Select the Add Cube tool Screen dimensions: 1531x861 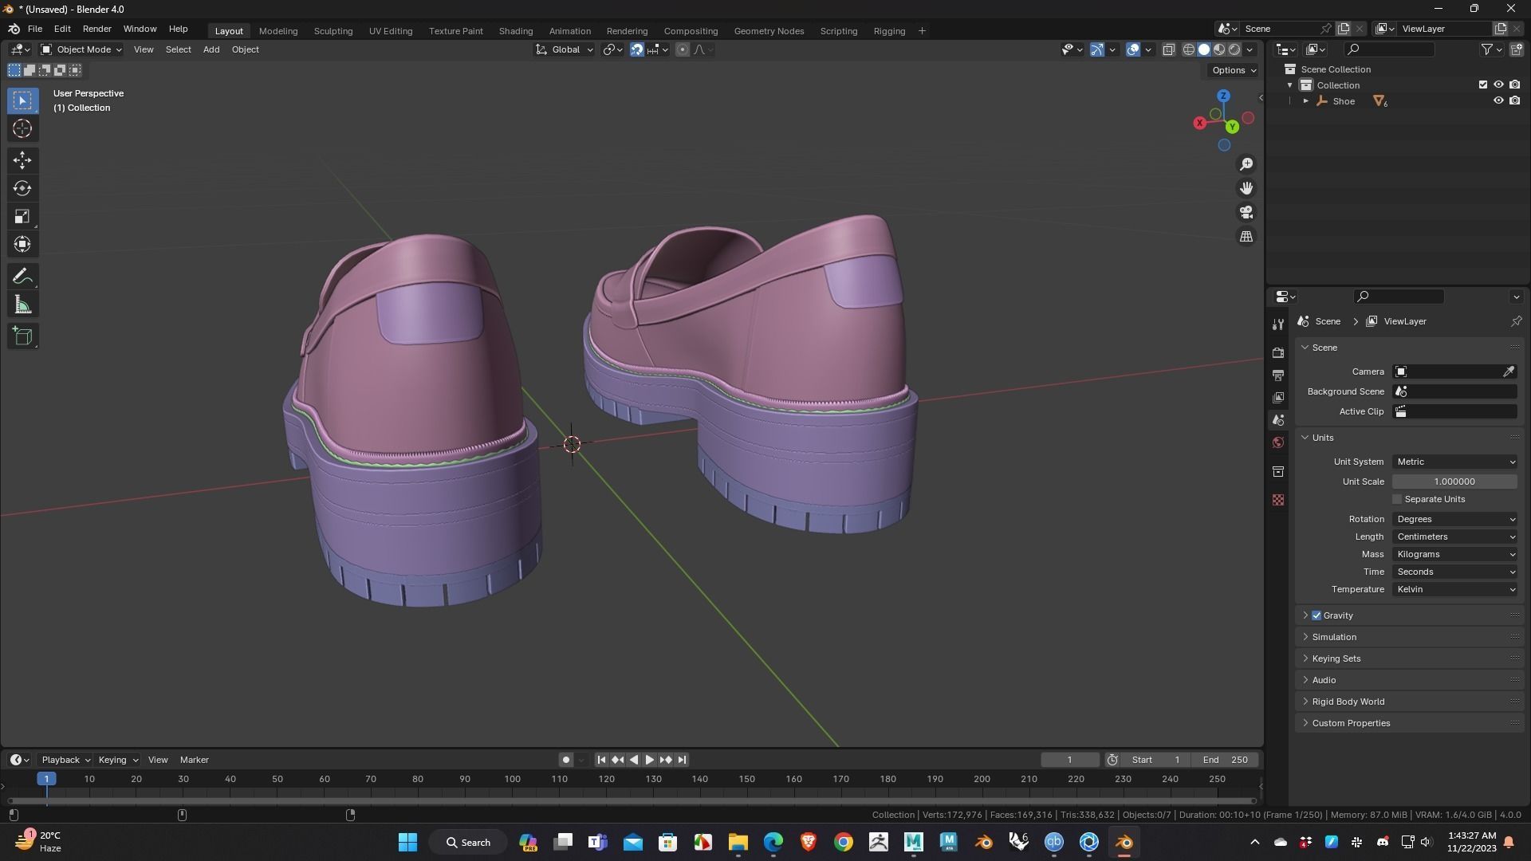point(22,336)
